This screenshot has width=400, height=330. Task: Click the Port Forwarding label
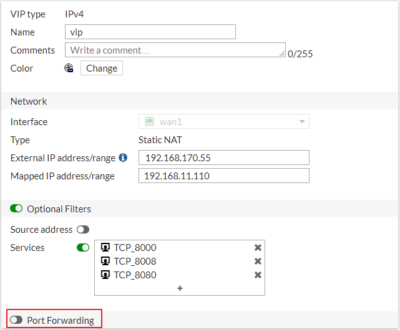tap(61, 320)
